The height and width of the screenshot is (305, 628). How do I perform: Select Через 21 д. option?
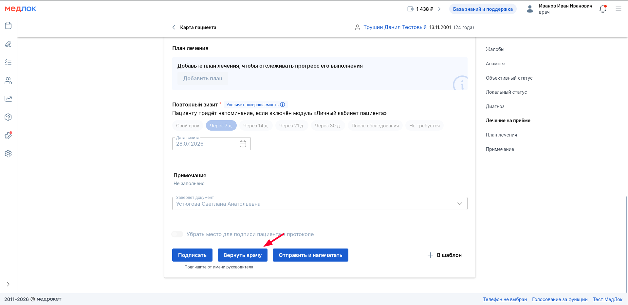pyautogui.click(x=291, y=126)
